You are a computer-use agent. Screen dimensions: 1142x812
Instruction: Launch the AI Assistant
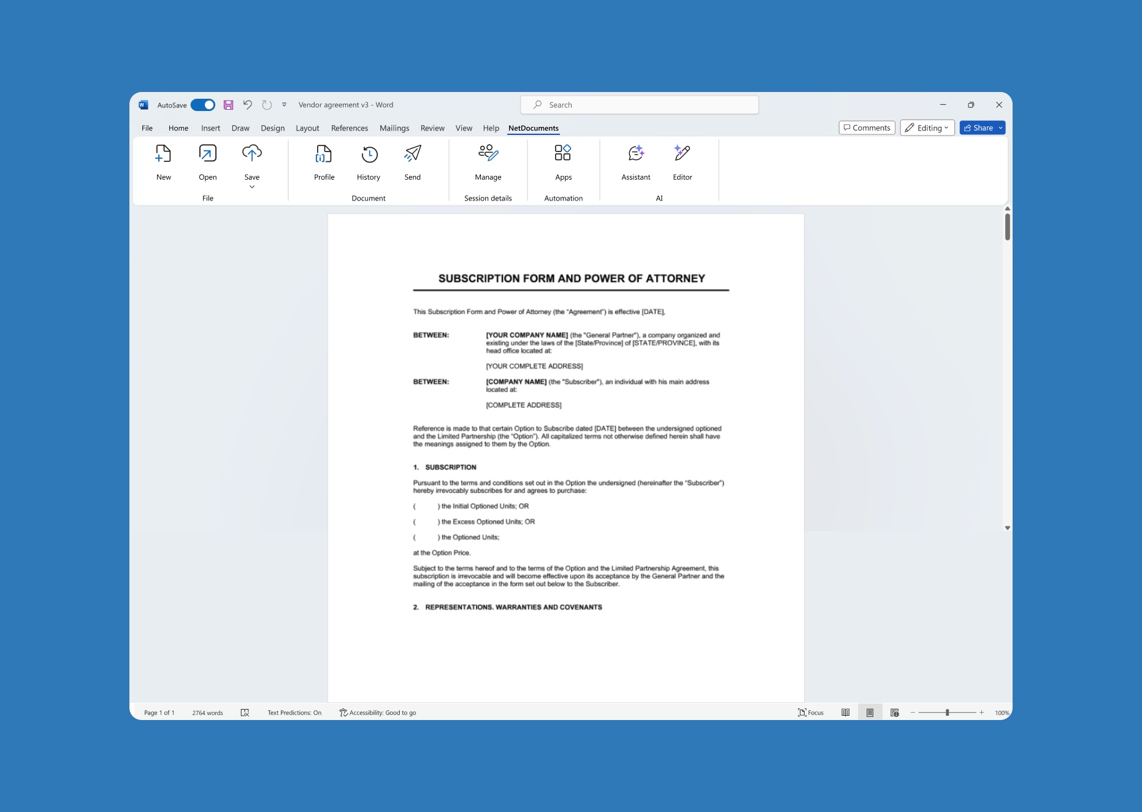tap(636, 154)
